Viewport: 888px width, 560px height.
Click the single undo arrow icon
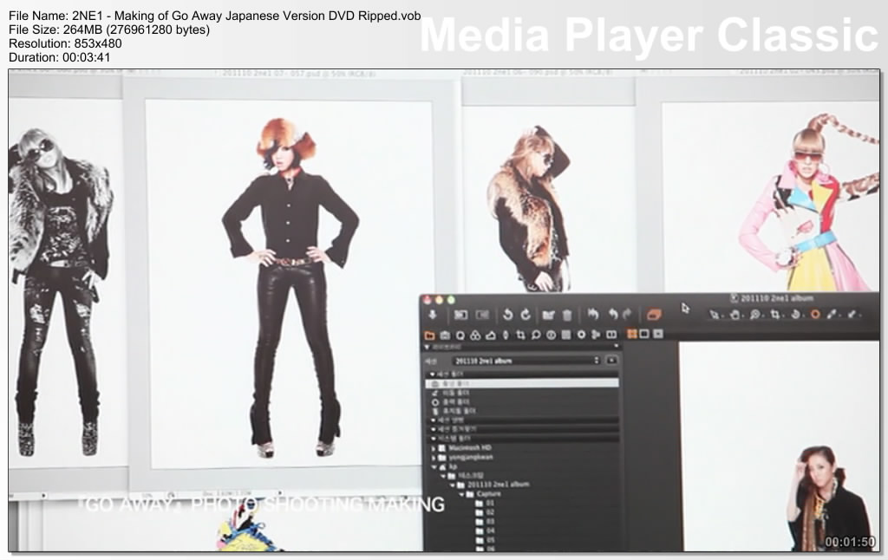[613, 315]
